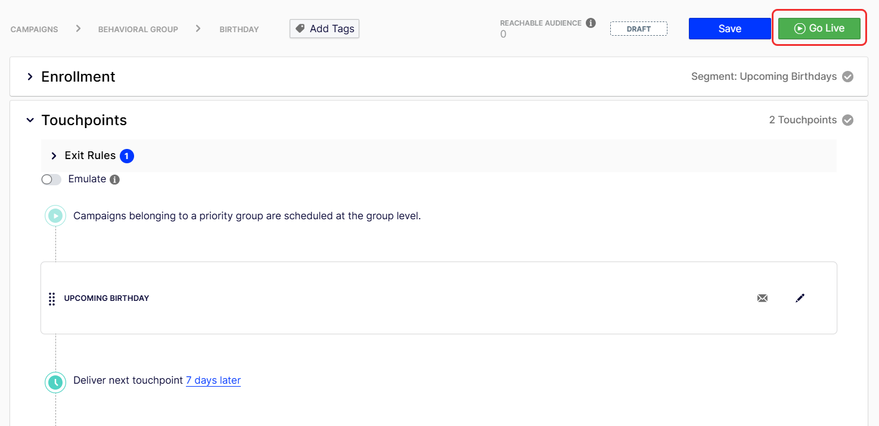This screenshot has height=426, width=879.
Task: Click the Exit Rules count badge
Action: 127,156
